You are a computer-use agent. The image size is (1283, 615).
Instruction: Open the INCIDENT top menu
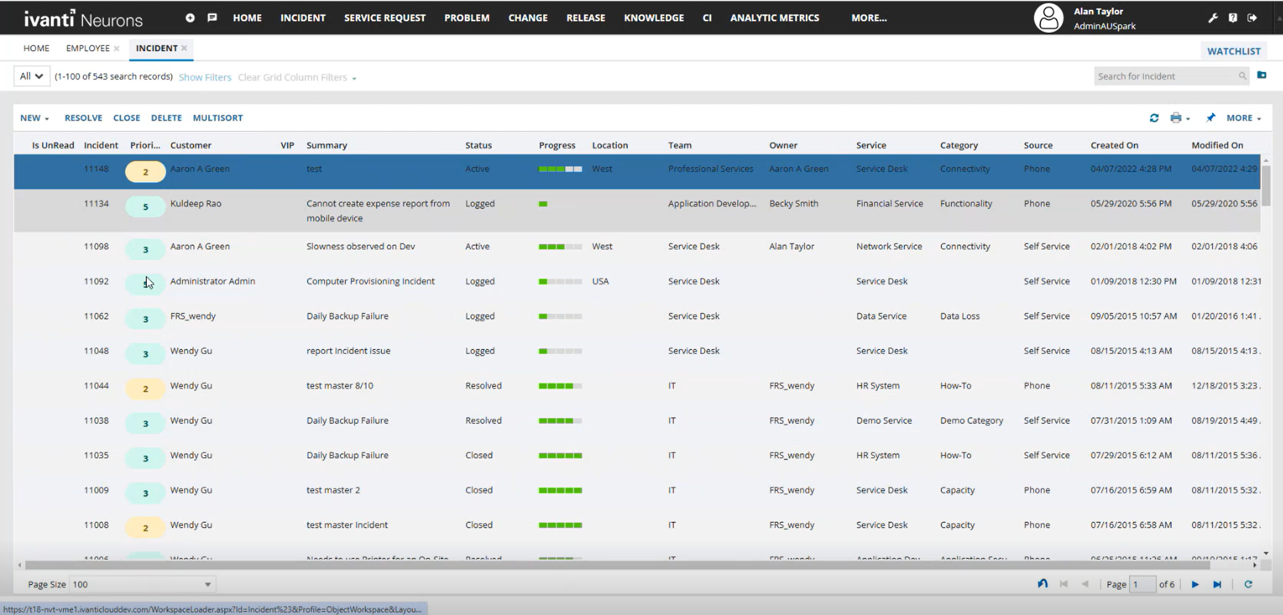click(302, 18)
